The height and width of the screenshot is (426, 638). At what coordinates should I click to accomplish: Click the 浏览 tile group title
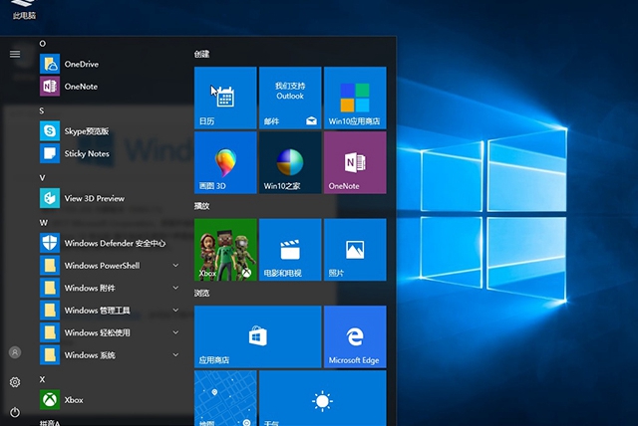click(201, 293)
